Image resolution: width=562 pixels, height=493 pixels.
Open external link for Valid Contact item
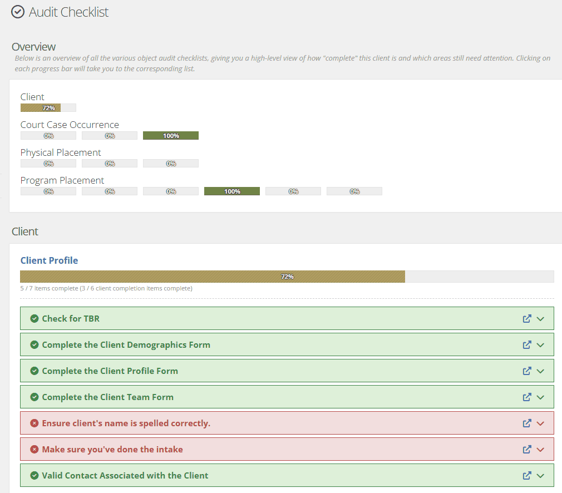click(x=526, y=475)
